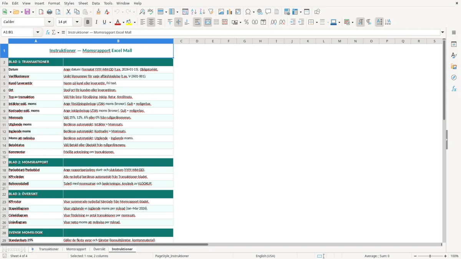This screenshot has height=259, width=461.
Task: Click the AutoFilter funnel icon
Action: [211, 12]
